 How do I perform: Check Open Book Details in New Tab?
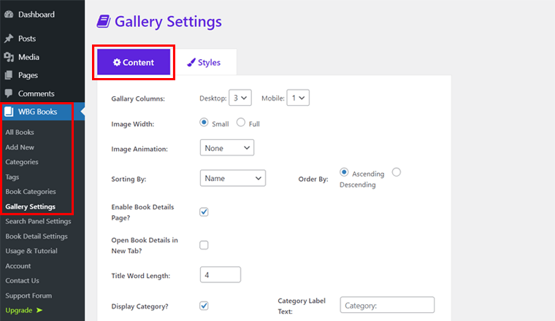click(204, 245)
